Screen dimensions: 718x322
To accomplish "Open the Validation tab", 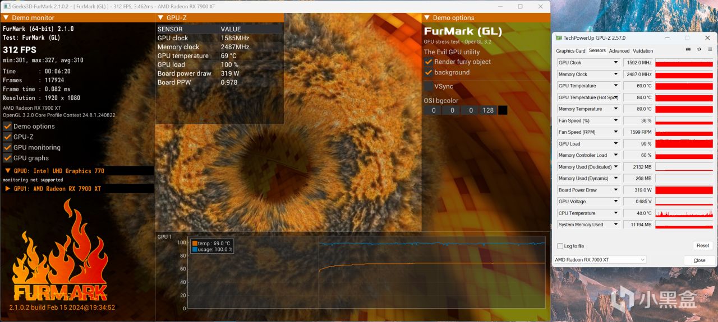I will (x=643, y=51).
